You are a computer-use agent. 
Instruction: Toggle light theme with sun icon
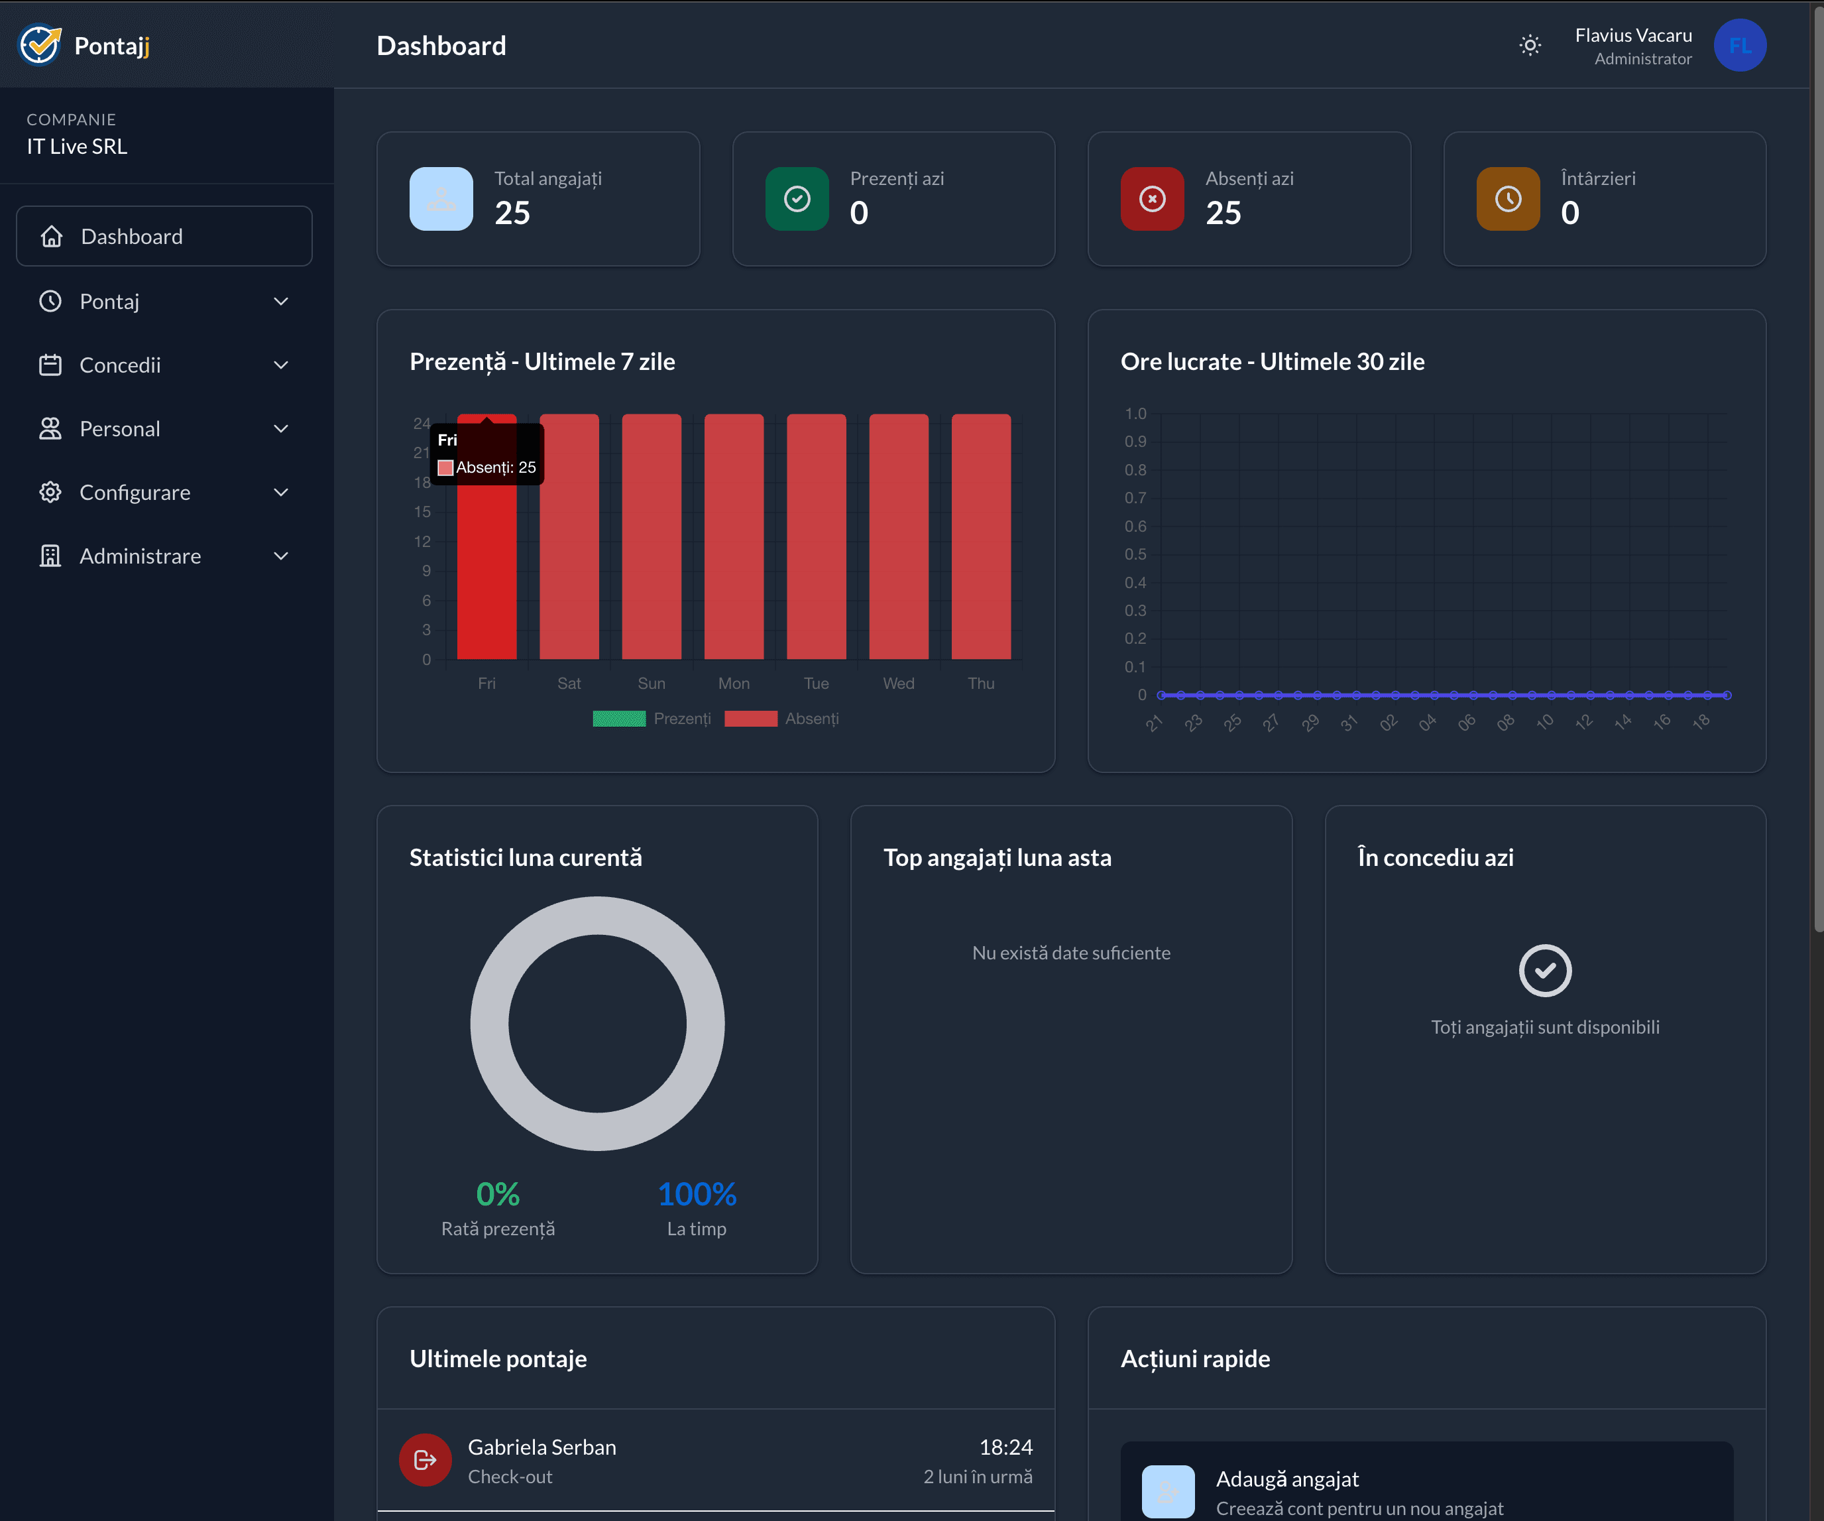coord(1530,45)
